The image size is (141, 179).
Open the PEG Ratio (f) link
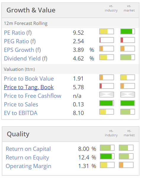20,41
